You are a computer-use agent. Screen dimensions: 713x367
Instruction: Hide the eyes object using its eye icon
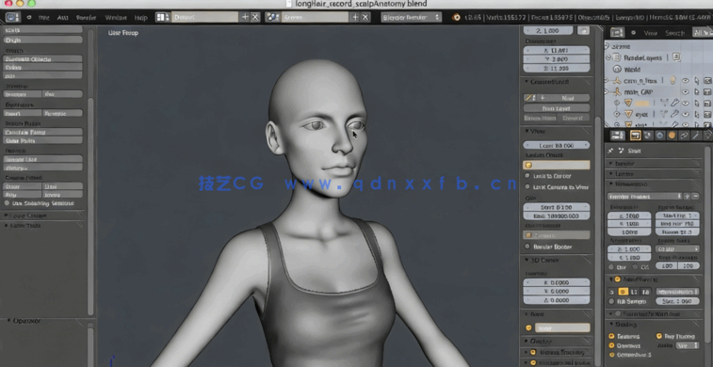pos(686,115)
